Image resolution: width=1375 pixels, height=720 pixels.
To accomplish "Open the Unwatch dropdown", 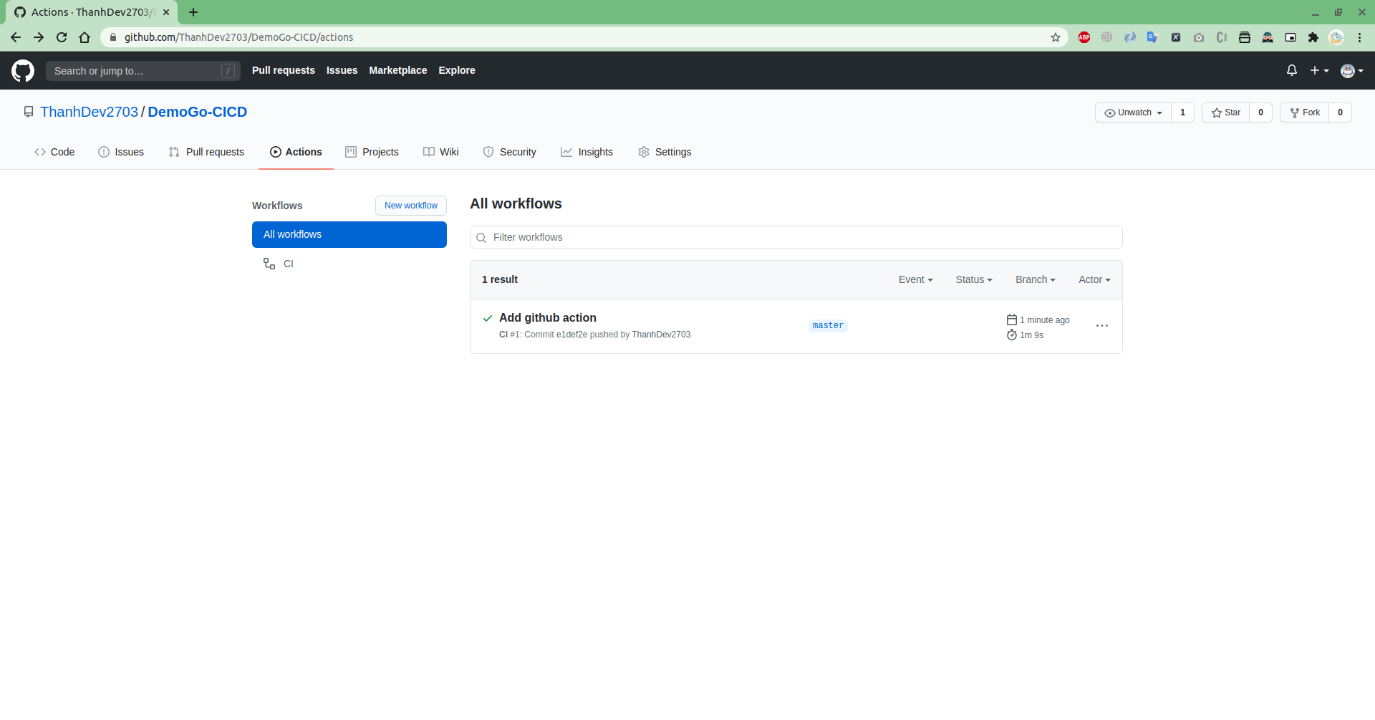I will (1133, 112).
